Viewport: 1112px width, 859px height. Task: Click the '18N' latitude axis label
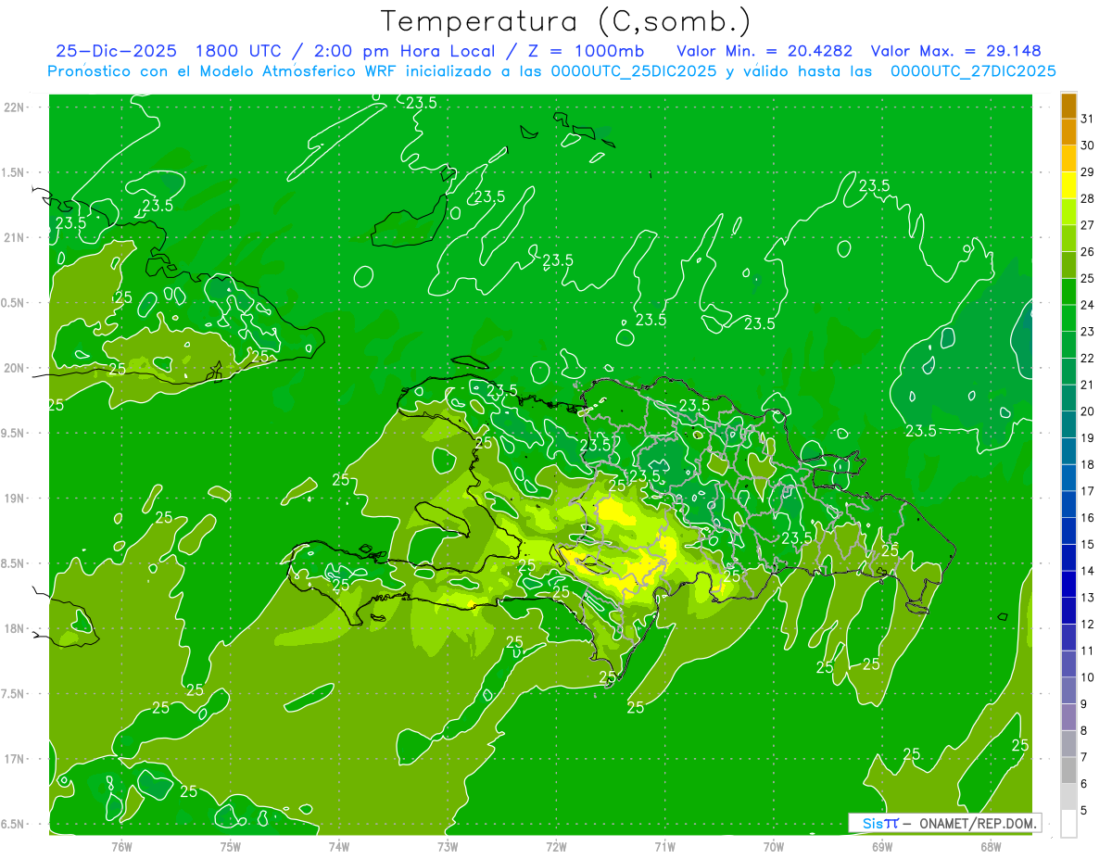tap(16, 628)
